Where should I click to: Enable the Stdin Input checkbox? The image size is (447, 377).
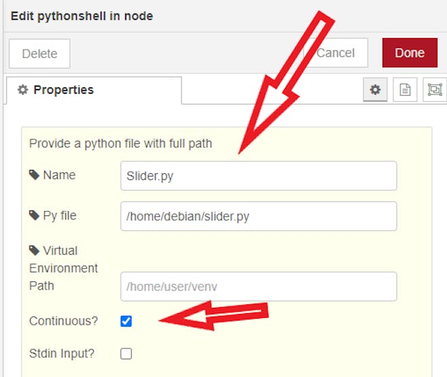click(126, 354)
